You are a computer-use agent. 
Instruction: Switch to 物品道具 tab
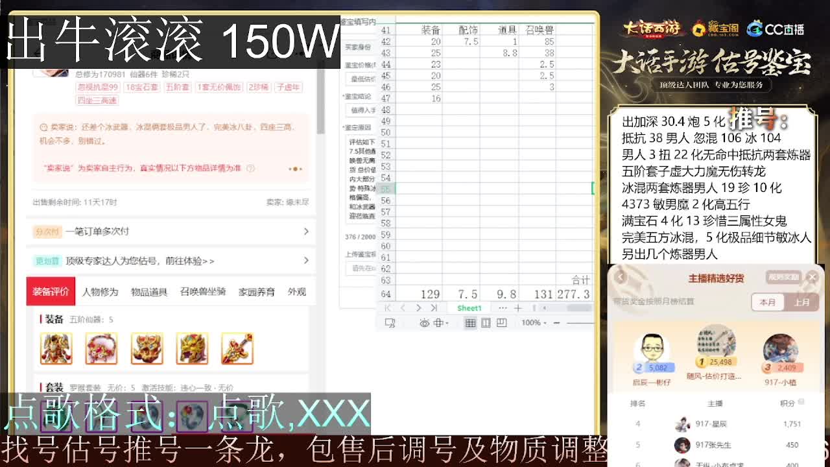tap(149, 292)
